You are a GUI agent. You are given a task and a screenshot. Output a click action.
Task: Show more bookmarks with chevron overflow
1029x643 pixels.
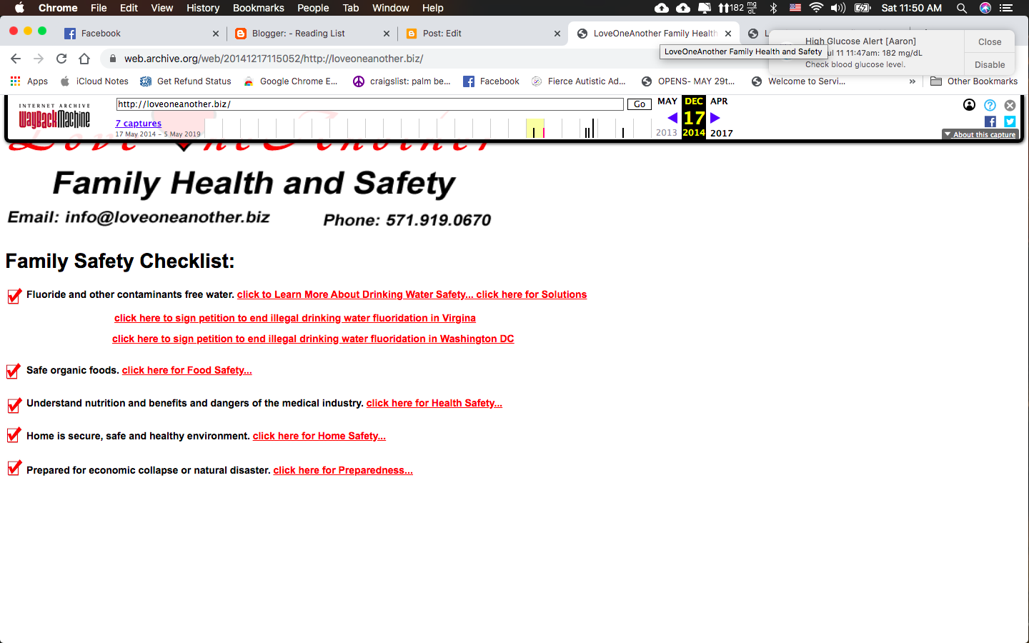click(x=912, y=81)
